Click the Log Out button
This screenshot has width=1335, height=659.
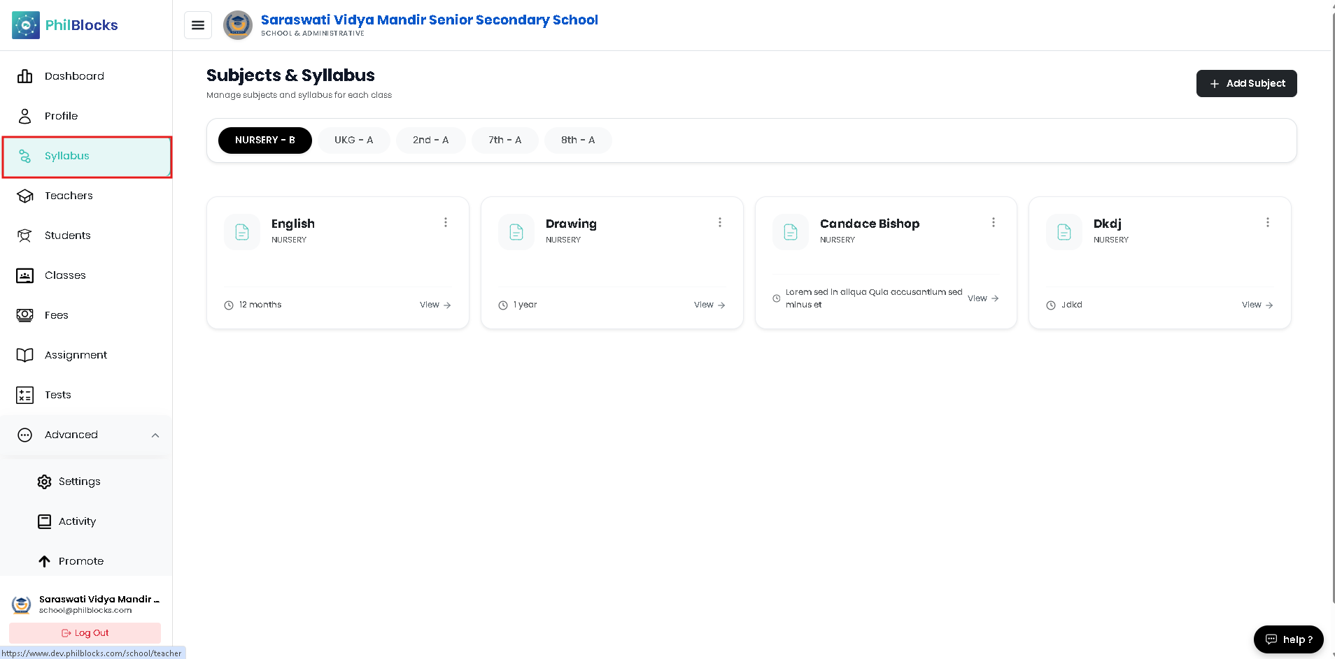(x=85, y=633)
